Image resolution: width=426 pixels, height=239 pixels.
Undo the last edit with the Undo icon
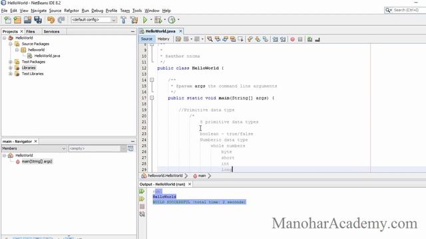click(x=51, y=20)
